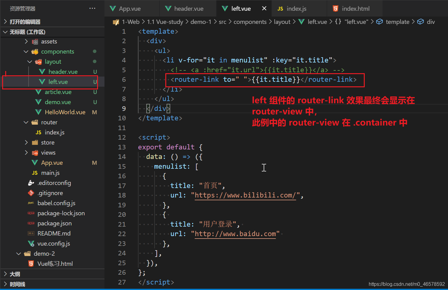Click line number 6 in the gutter

pyautogui.click(x=124, y=80)
